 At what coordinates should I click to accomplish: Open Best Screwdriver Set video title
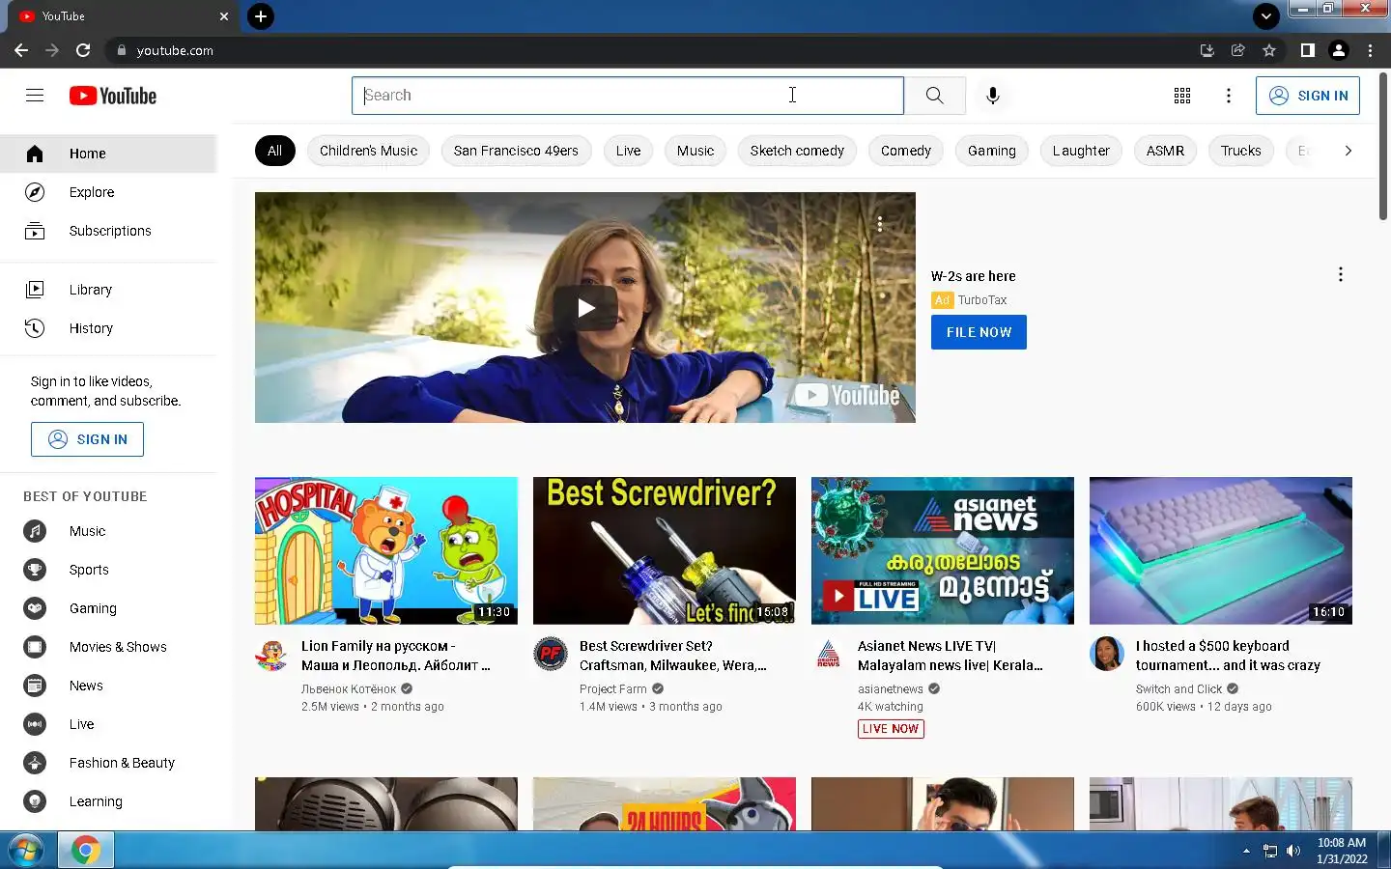pyautogui.click(x=673, y=656)
